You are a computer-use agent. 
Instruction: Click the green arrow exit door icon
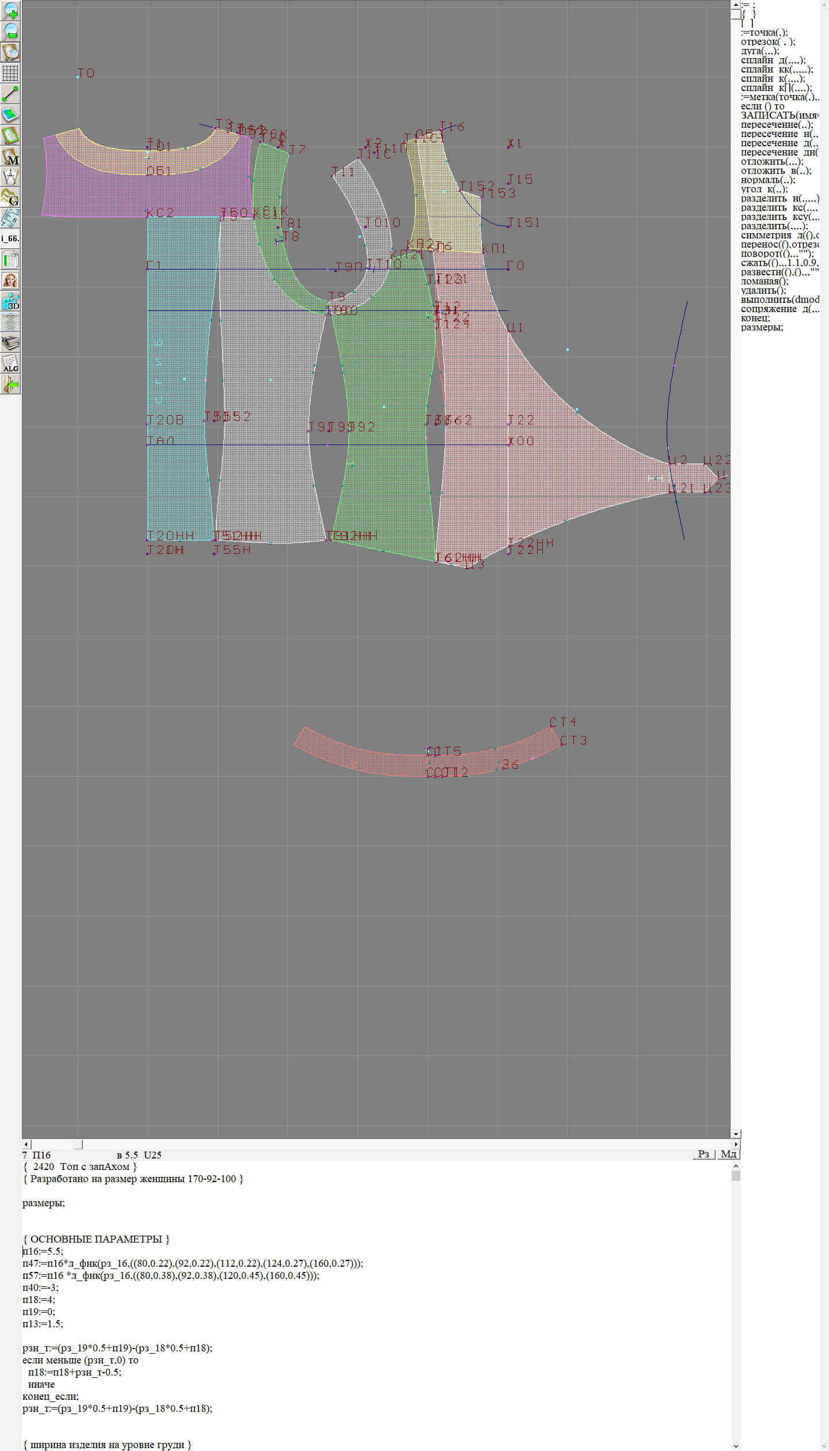[10, 384]
